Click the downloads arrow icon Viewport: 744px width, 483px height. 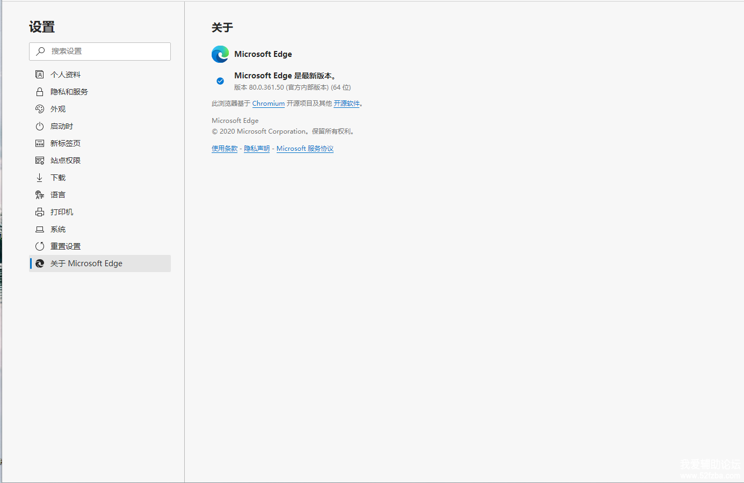click(40, 178)
